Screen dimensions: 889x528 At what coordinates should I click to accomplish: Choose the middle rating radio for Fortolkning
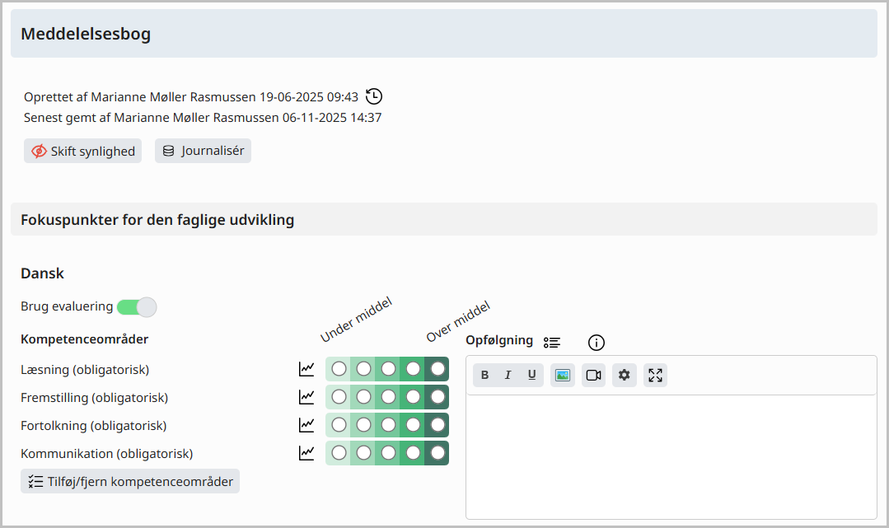coord(388,425)
